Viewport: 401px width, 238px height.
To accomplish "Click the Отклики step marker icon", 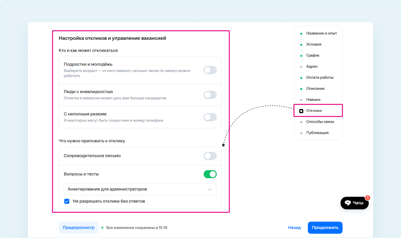I will click(x=301, y=111).
